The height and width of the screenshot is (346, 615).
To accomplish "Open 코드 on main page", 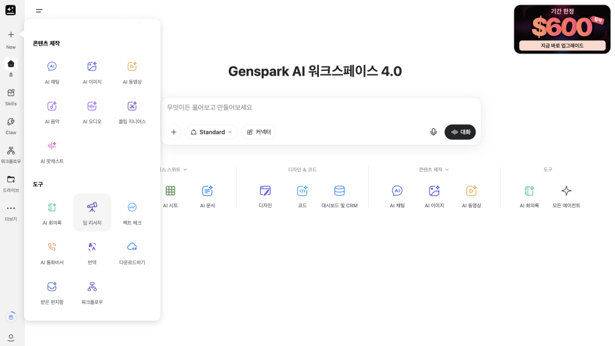I will 302,196.
